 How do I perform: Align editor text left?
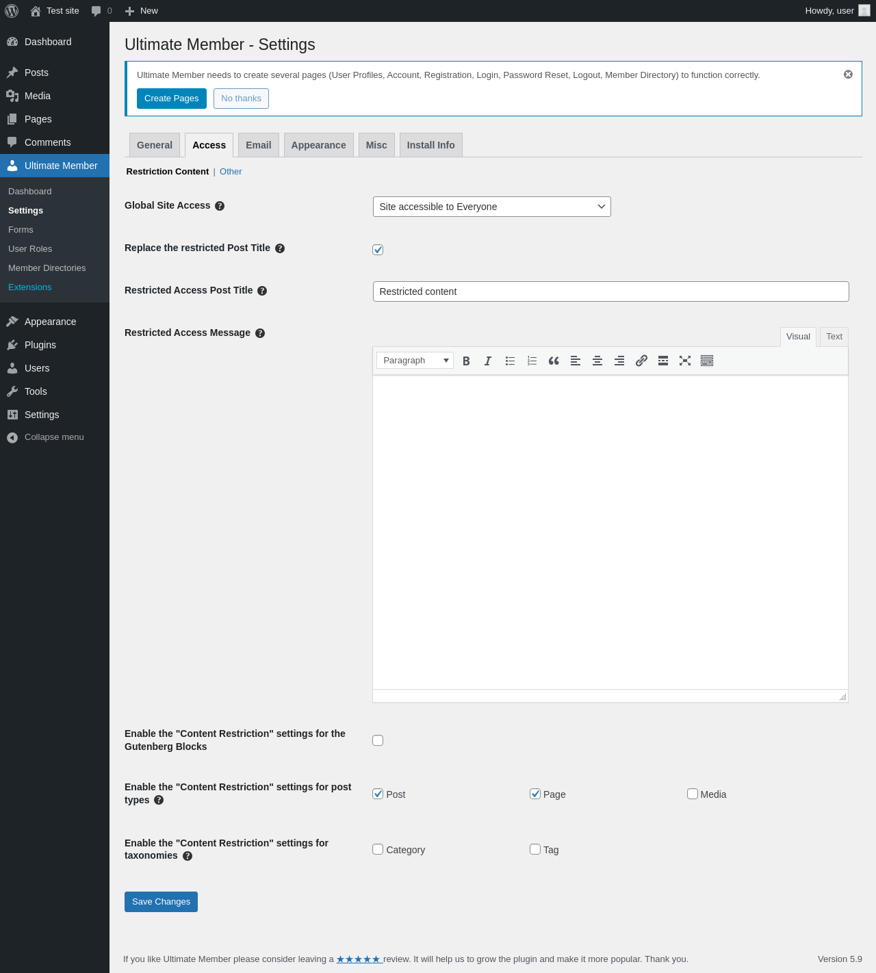pyautogui.click(x=576, y=361)
